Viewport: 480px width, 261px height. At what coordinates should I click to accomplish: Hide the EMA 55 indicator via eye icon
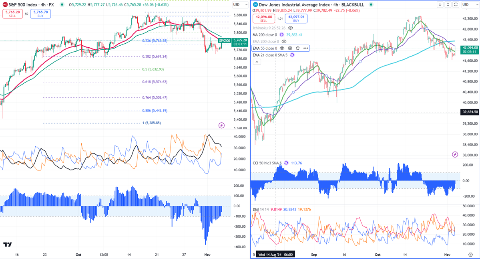click(x=282, y=48)
